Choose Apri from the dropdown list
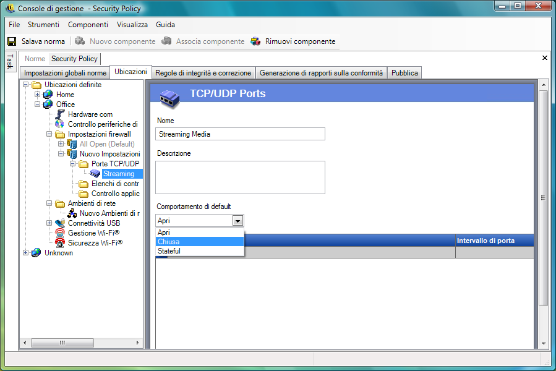 (200, 232)
